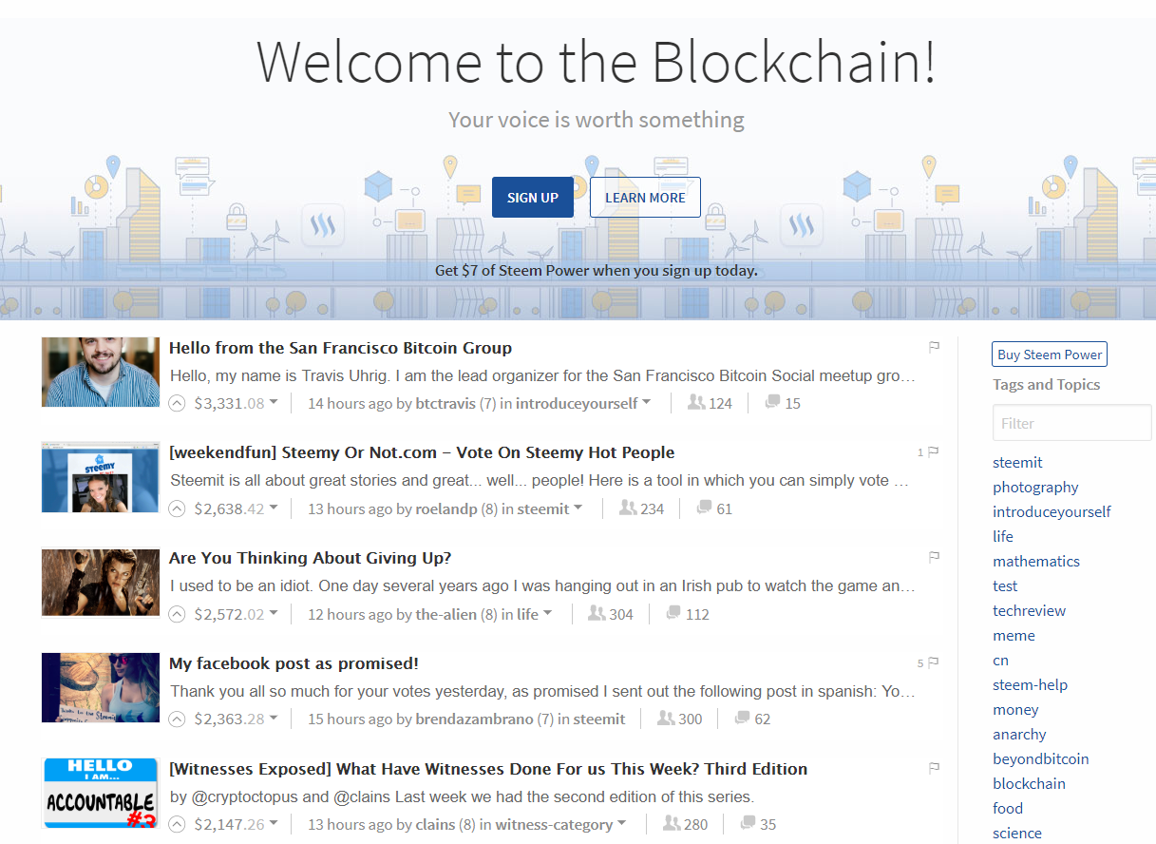
Task: Flag My facebook post as promised
Action: [934, 662]
